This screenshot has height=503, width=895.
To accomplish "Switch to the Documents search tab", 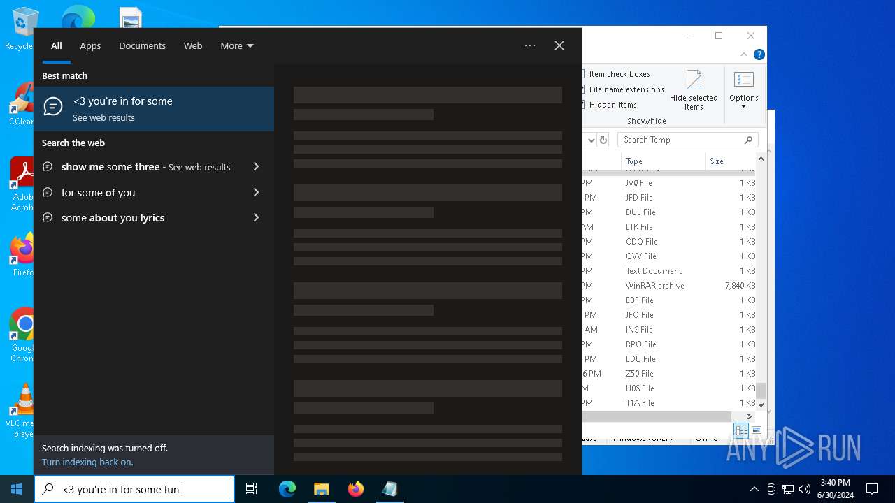I will tap(142, 45).
